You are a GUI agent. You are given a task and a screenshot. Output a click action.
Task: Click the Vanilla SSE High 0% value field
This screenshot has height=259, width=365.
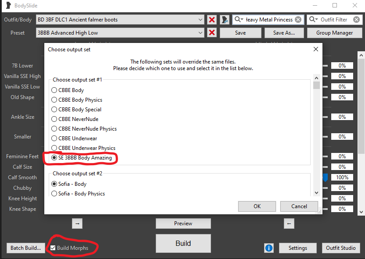pyautogui.click(x=342, y=76)
